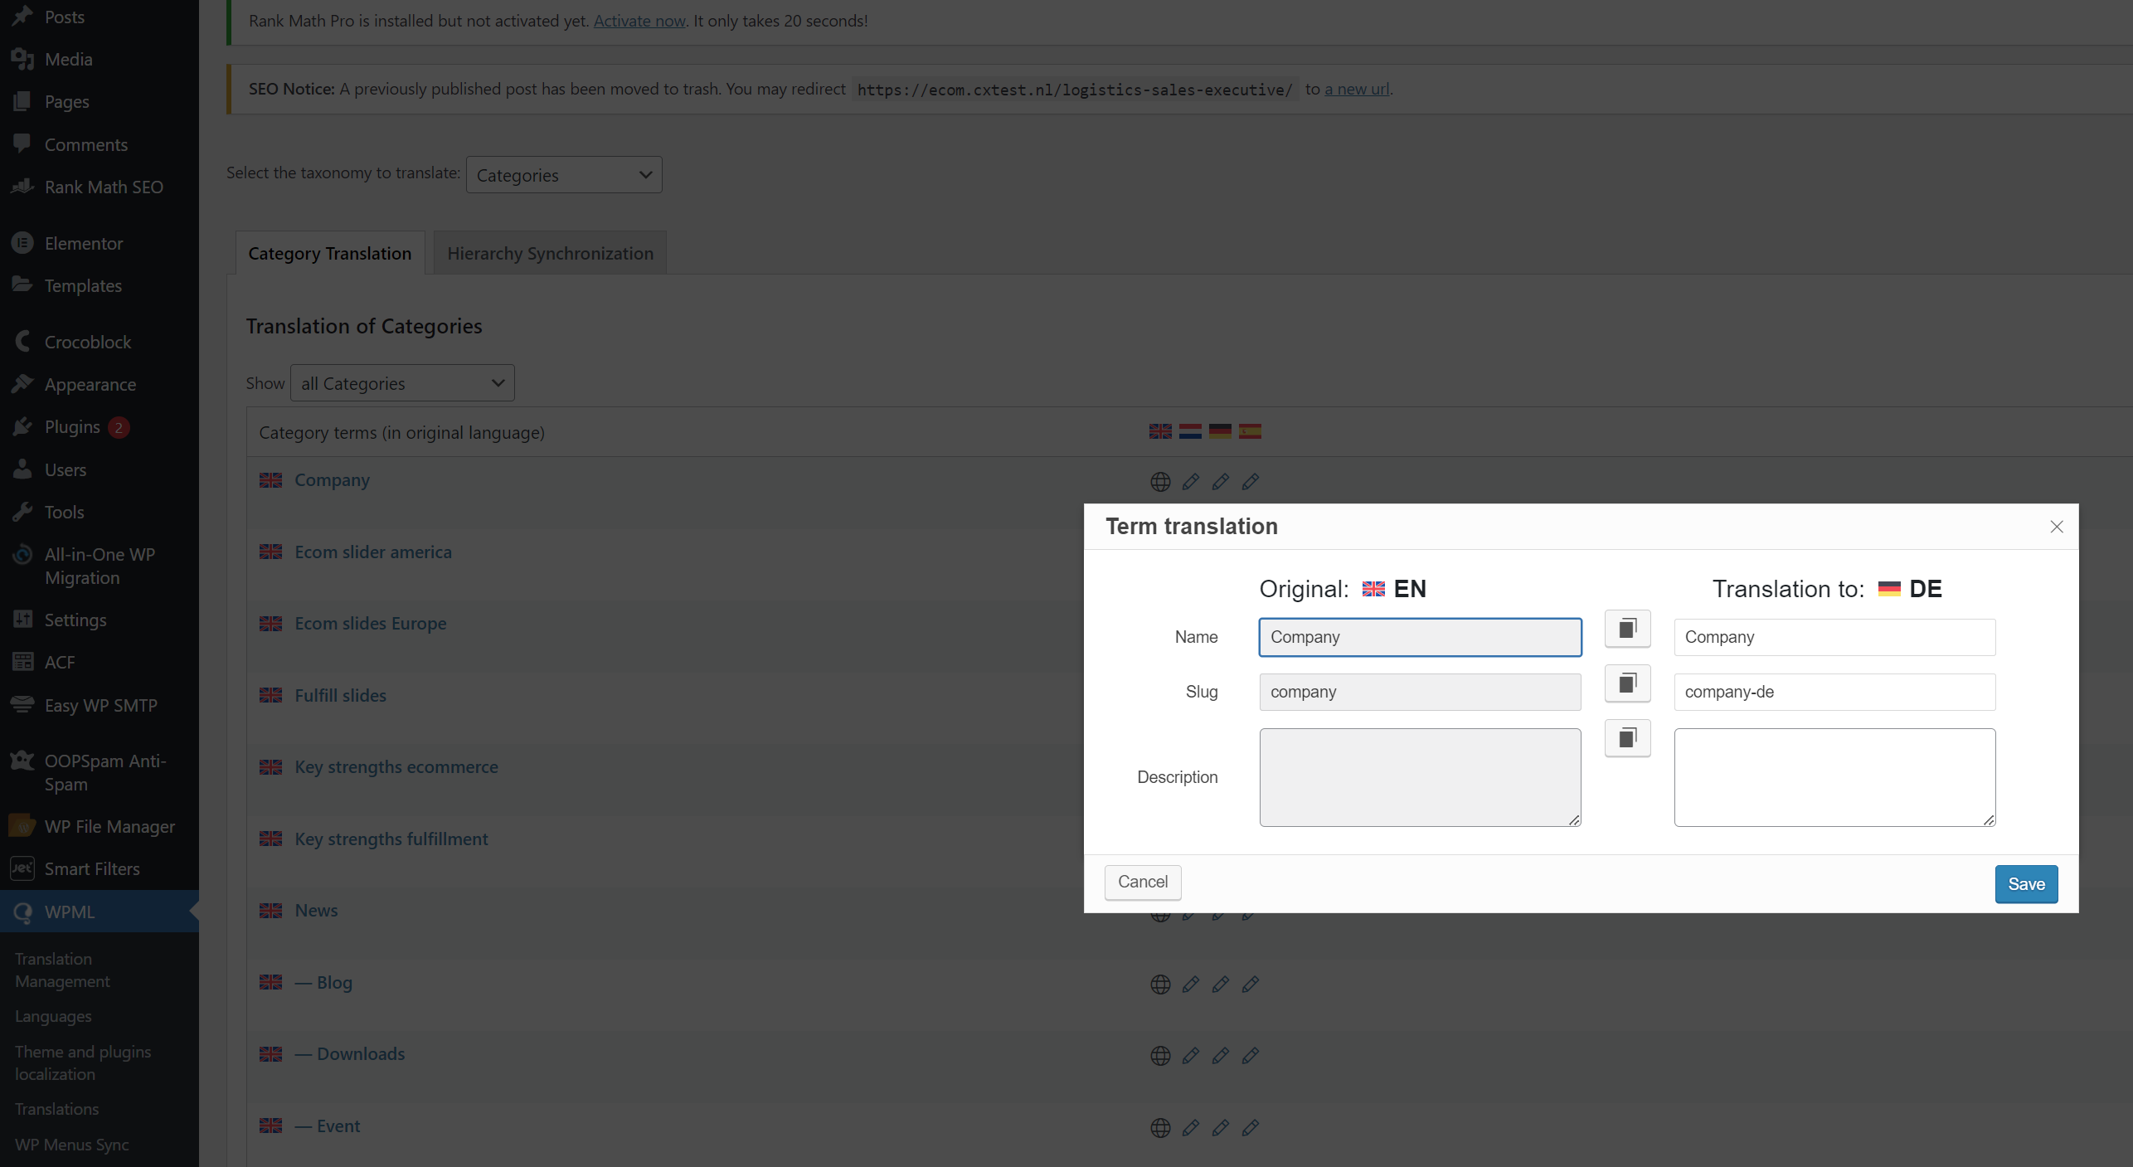Screen dimensions: 2133x1167
Task: Click pencil icon for Blog Dutch translation
Action: tap(1190, 985)
